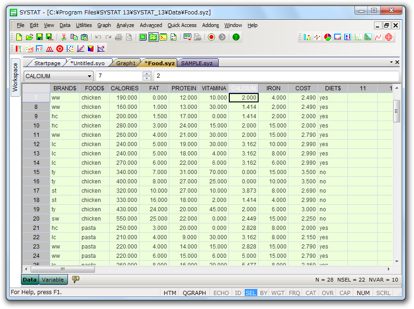
Task: Click the Save As disk icon
Action: [50, 37]
